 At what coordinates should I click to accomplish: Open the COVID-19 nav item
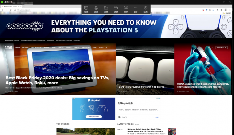(x=17, y=48)
